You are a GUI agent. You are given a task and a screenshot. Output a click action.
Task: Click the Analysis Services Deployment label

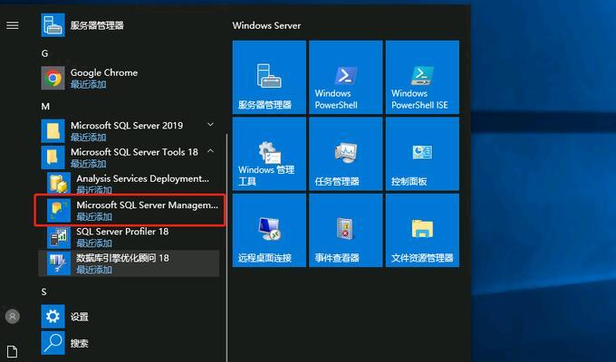click(142, 178)
